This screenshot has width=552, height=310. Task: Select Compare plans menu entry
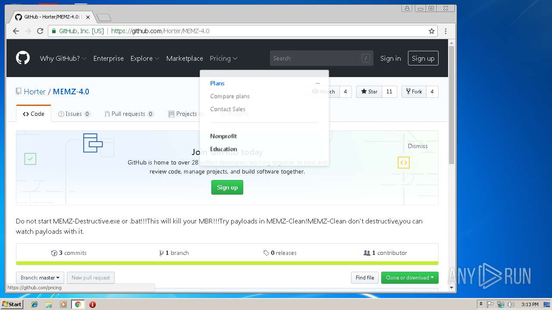pos(230,96)
